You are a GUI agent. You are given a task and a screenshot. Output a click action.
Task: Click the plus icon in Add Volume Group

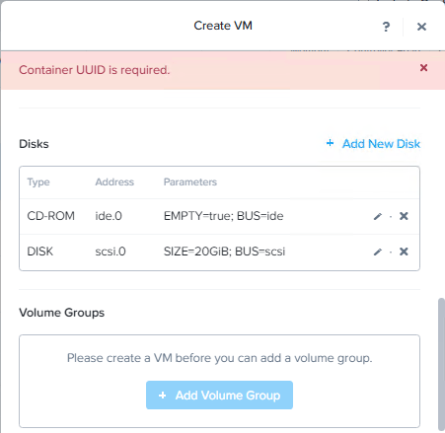[x=163, y=396]
